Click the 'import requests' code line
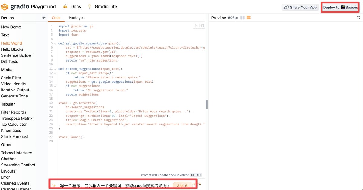This screenshot has height=190, width=363. pyautogui.click(x=72, y=30)
